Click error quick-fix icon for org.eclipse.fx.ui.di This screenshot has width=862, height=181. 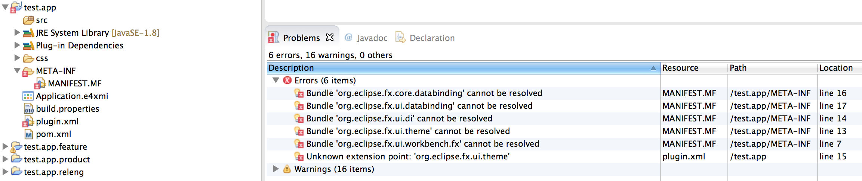(x=299, y=118)
